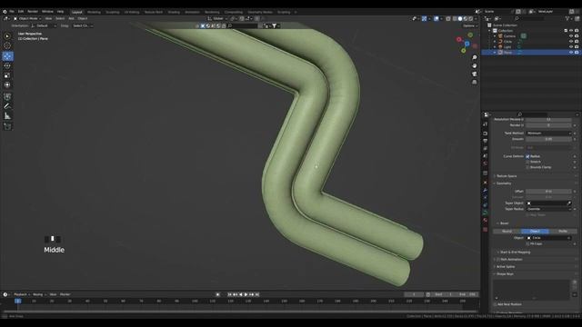This screenshot has width=582, height=327.
Task: Select the Round bevel mode button
Action: pos(507,232)
